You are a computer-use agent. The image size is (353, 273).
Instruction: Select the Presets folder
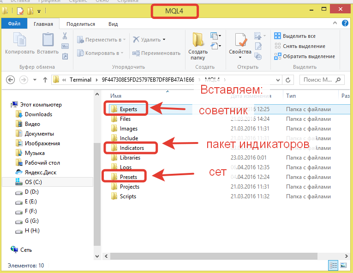pos(128,177)
